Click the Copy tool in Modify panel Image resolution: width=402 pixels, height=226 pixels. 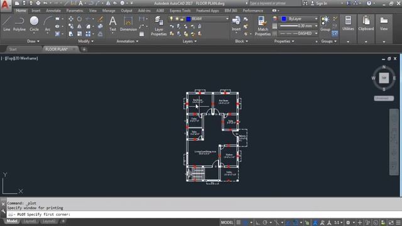click(x=71, y=26)
